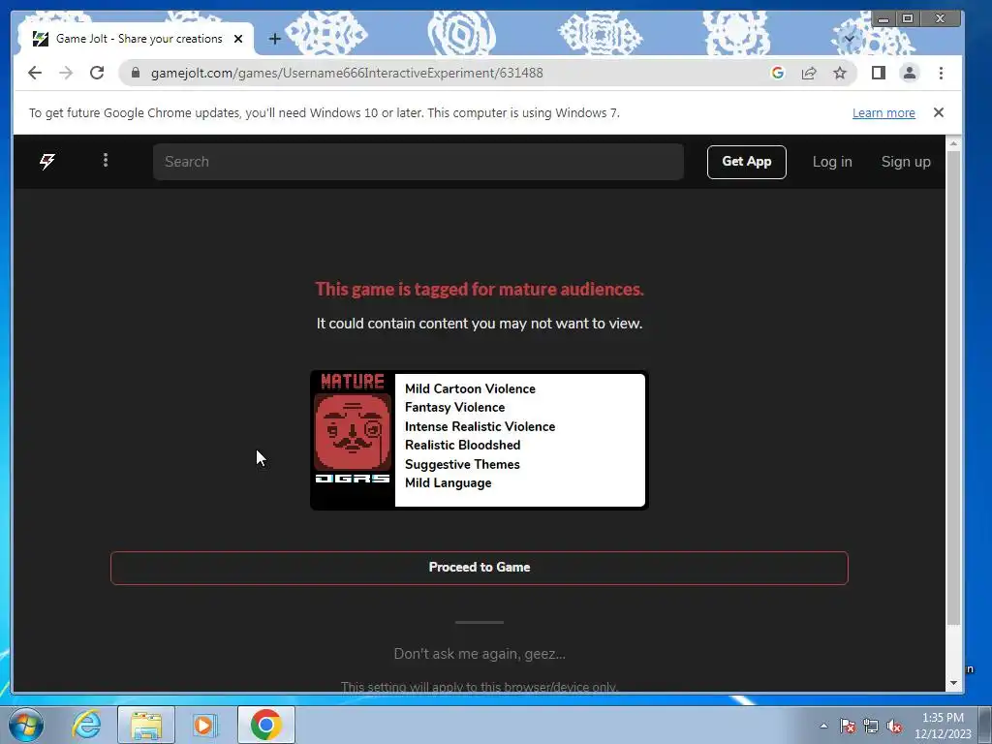The height and width of the screenshot is (744, 992).
Task: Open a new tab with plus button
Action: point(274,39)
